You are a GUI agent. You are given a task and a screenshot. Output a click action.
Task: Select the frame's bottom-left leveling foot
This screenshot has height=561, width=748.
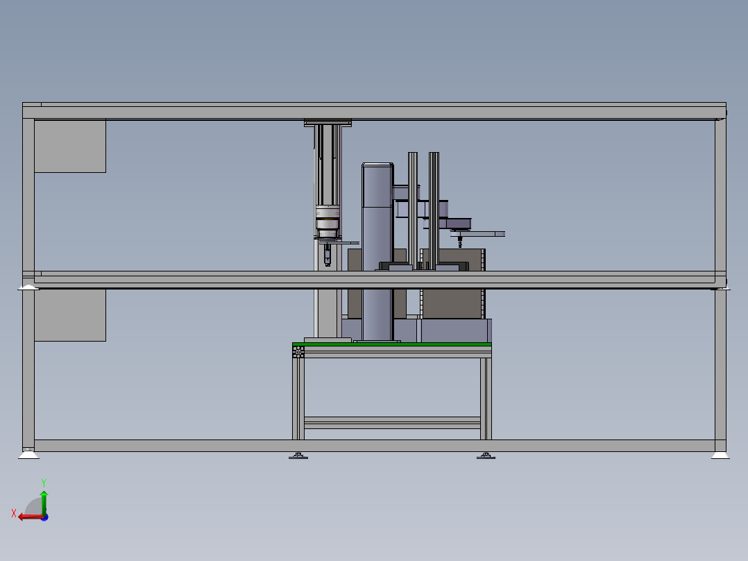click(x=28, y=455)
